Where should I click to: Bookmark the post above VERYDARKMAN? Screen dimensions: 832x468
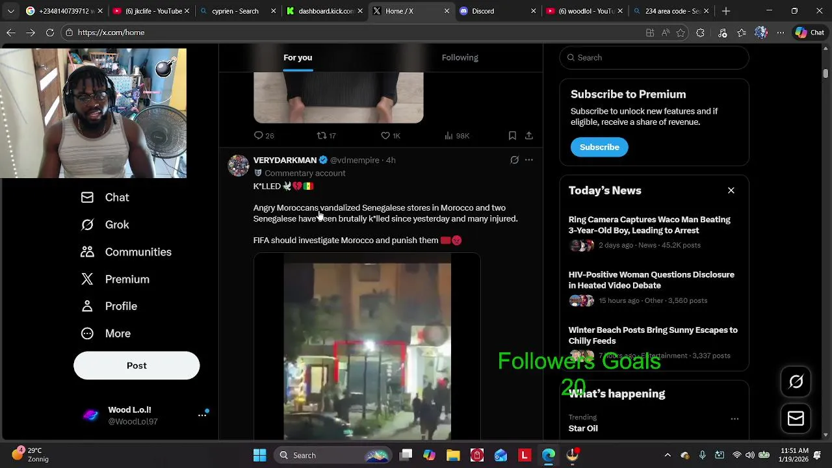[512, 136]
